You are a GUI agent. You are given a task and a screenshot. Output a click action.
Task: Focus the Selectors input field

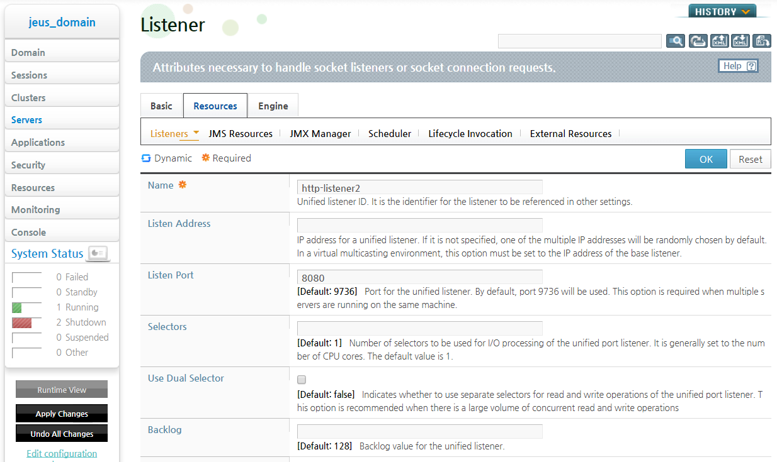pyautogui.click(x=419, y=328)
